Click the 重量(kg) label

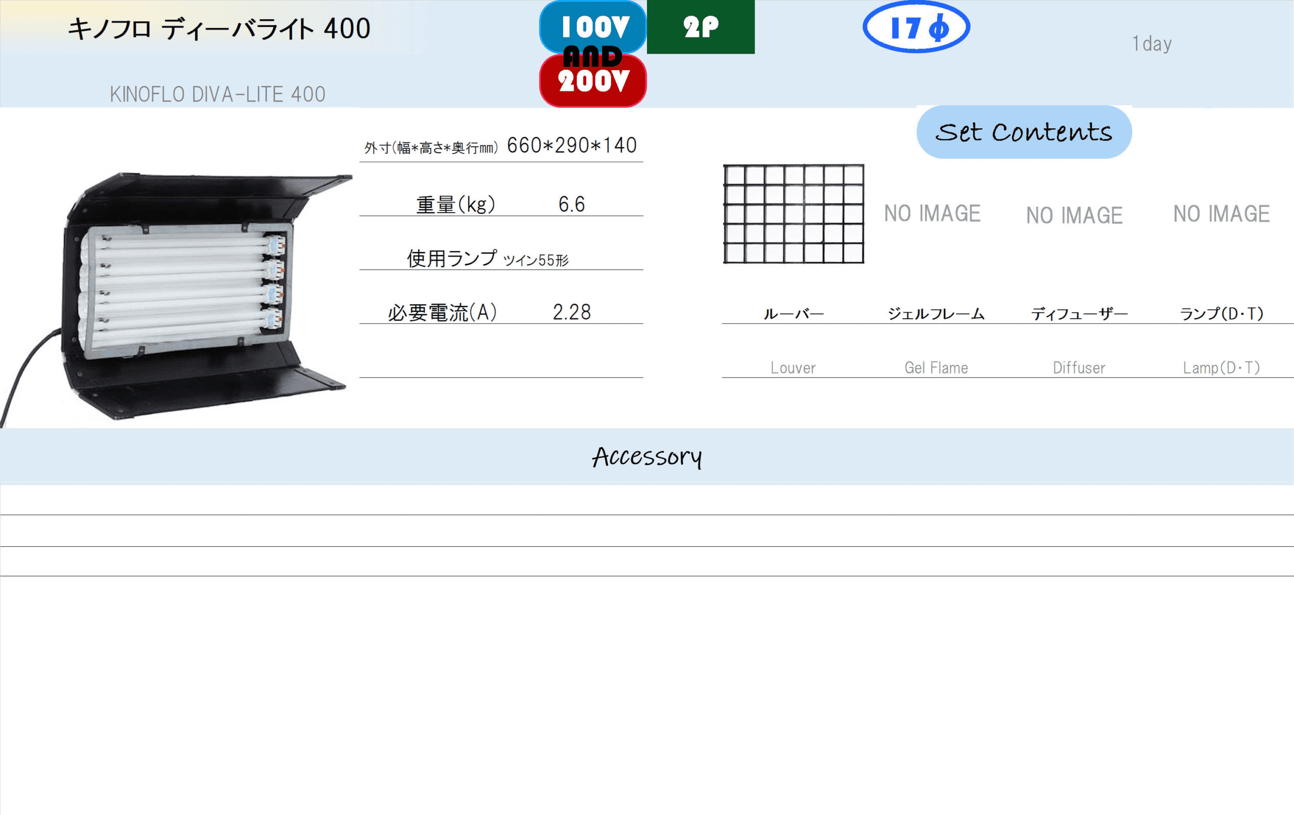point(456,205)
